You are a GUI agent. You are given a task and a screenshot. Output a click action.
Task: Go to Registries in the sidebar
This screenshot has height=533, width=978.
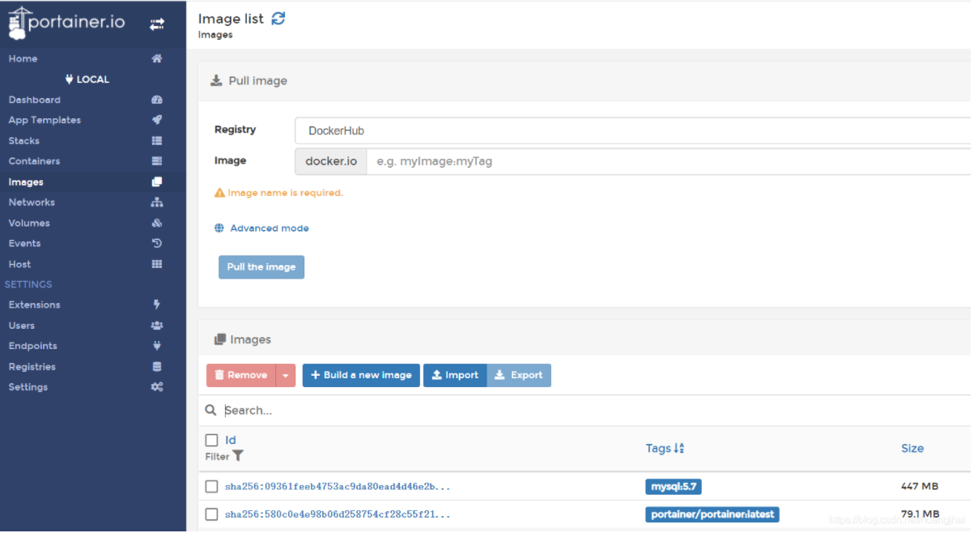click(32, 367)
